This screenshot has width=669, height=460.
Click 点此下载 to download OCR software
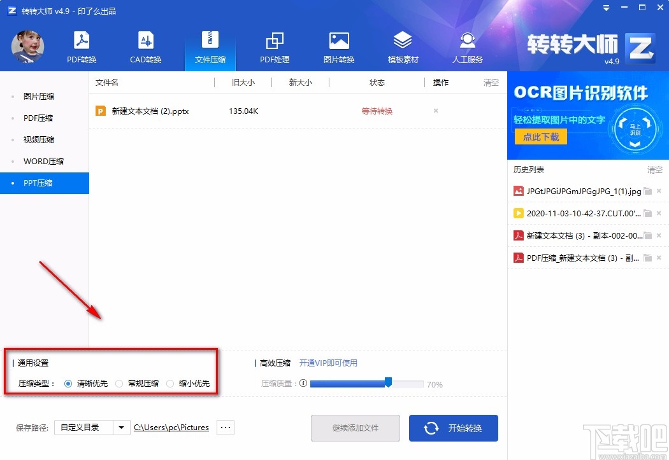[x=540, y=137]
